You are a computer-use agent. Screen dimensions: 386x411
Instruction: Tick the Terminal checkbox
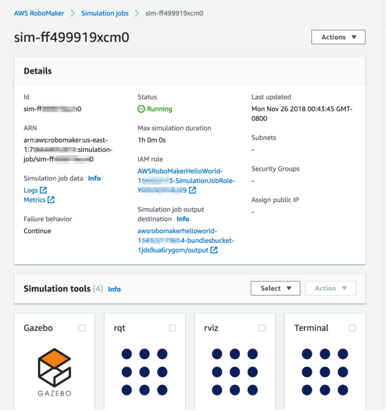(x=352, y=328)
